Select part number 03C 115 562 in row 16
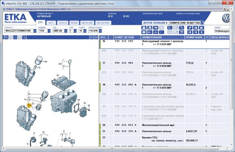This screenshot has height=152, width=235. pos(124,41)
